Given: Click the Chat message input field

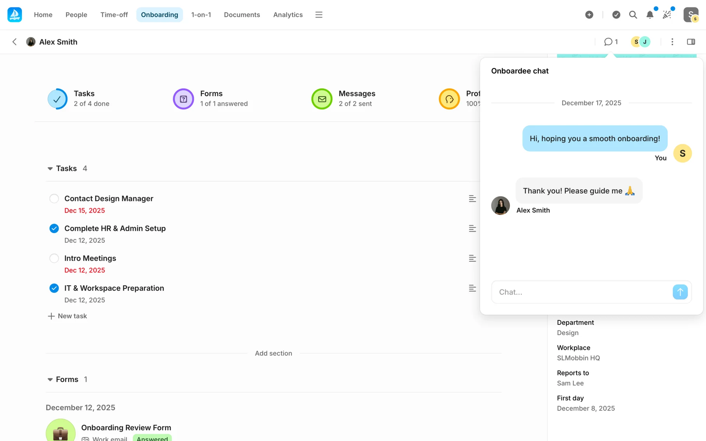Looking at the screenshot, I should pyautogui.click(x=581, y=292).
